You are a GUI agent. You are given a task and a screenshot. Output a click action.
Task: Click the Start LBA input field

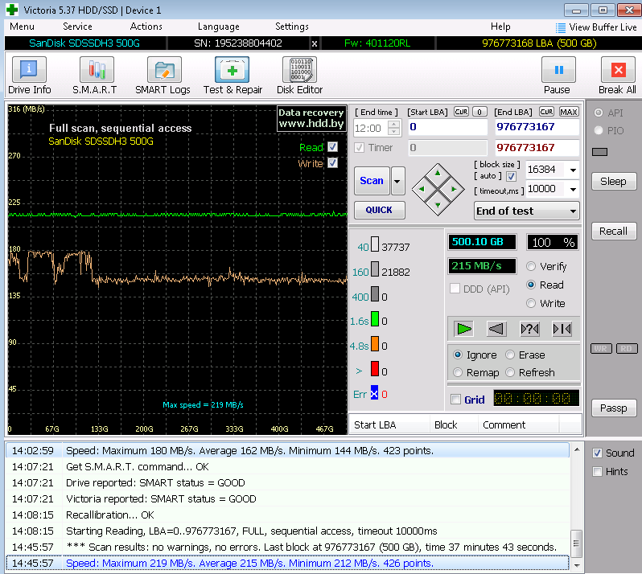coord(447,127)
